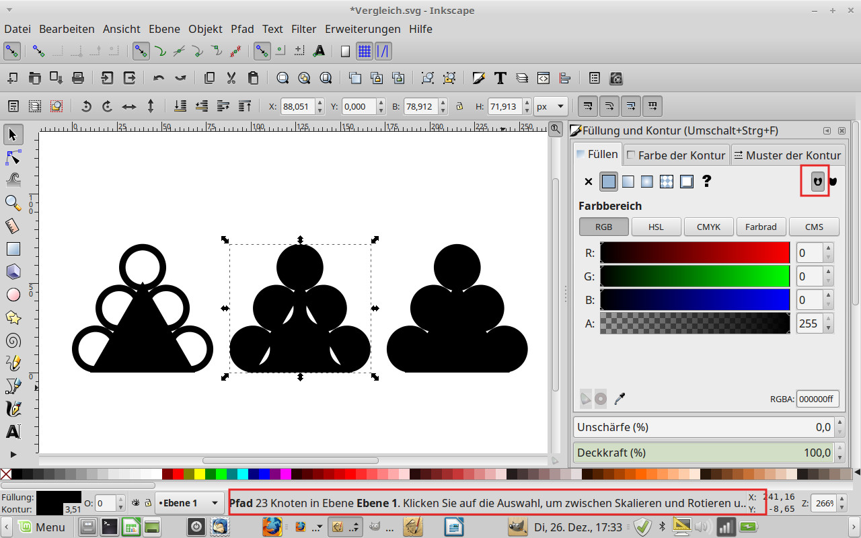Click the RGBA hex value field

817,399
